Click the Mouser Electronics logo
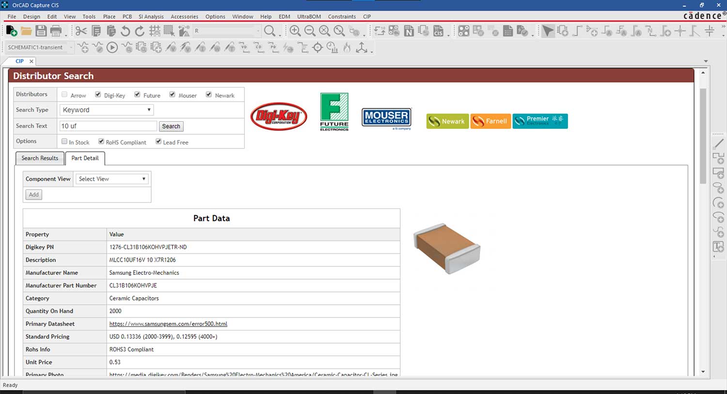The width and height of the screenshot is (727, 394). (387, 119)
